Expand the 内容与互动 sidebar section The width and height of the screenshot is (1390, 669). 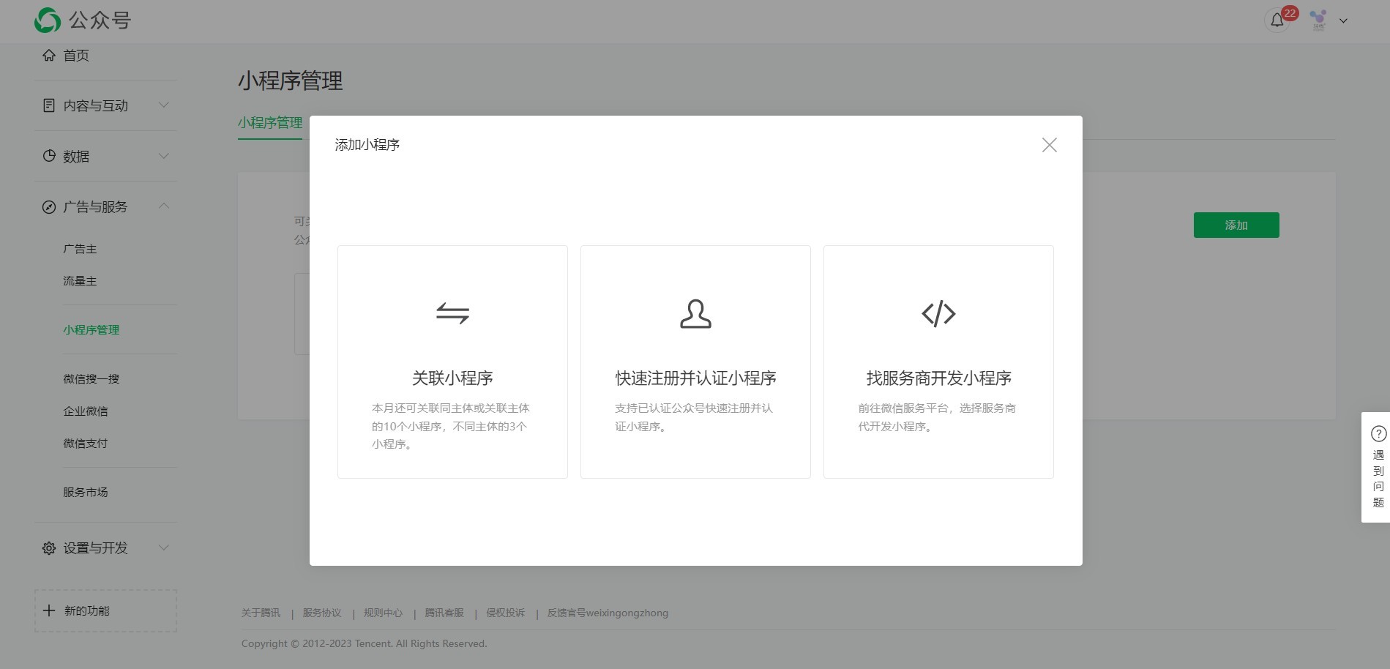pyautogui.click(x=164, y=105)
